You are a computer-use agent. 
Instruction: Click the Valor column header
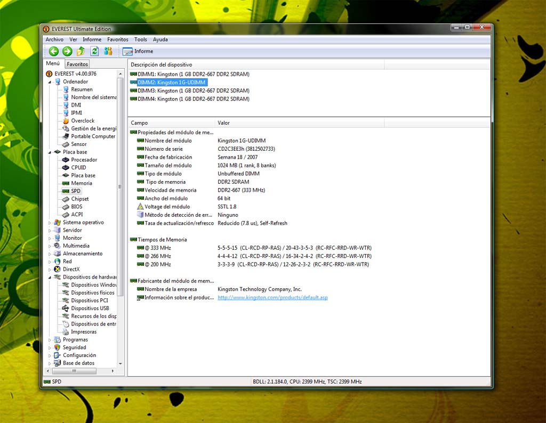coord(300,123)
